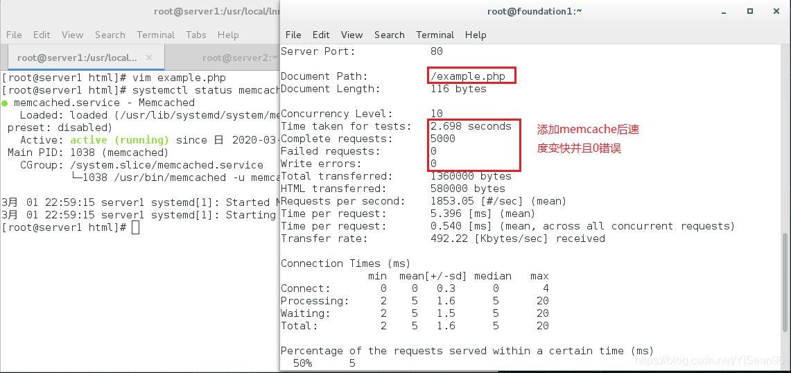Open Help menu in foundation1 terminal window

[x=475, y=35]
